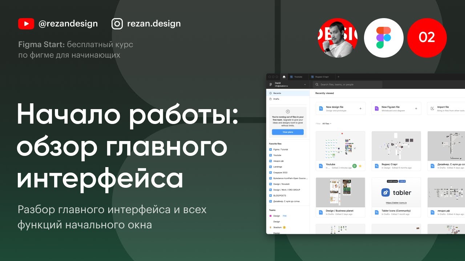Open favorite file Figma / Tutorial
Image resolution: width=465 pixels, height=261 pixels.
[288, 149]
